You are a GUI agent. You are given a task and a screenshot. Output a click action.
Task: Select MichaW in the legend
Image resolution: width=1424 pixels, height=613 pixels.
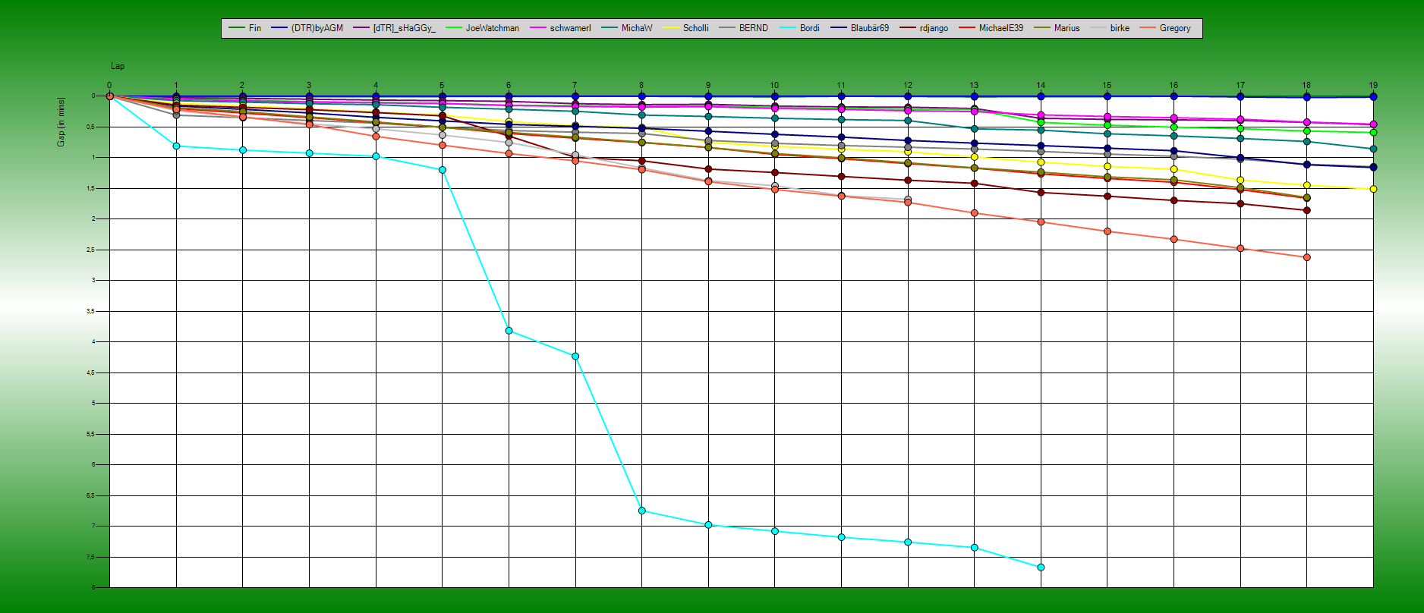click(627, 28)
